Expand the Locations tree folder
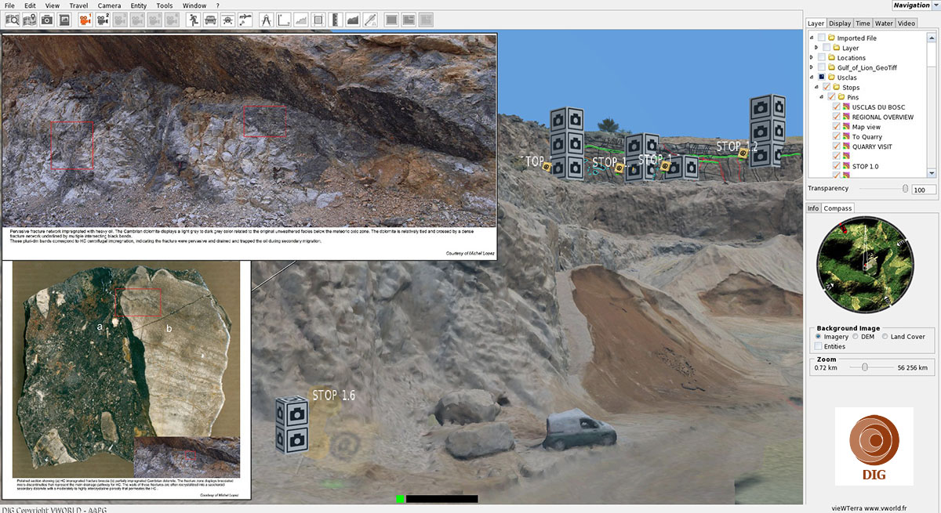This screenshot has height=513, width=941. point(812,58)
